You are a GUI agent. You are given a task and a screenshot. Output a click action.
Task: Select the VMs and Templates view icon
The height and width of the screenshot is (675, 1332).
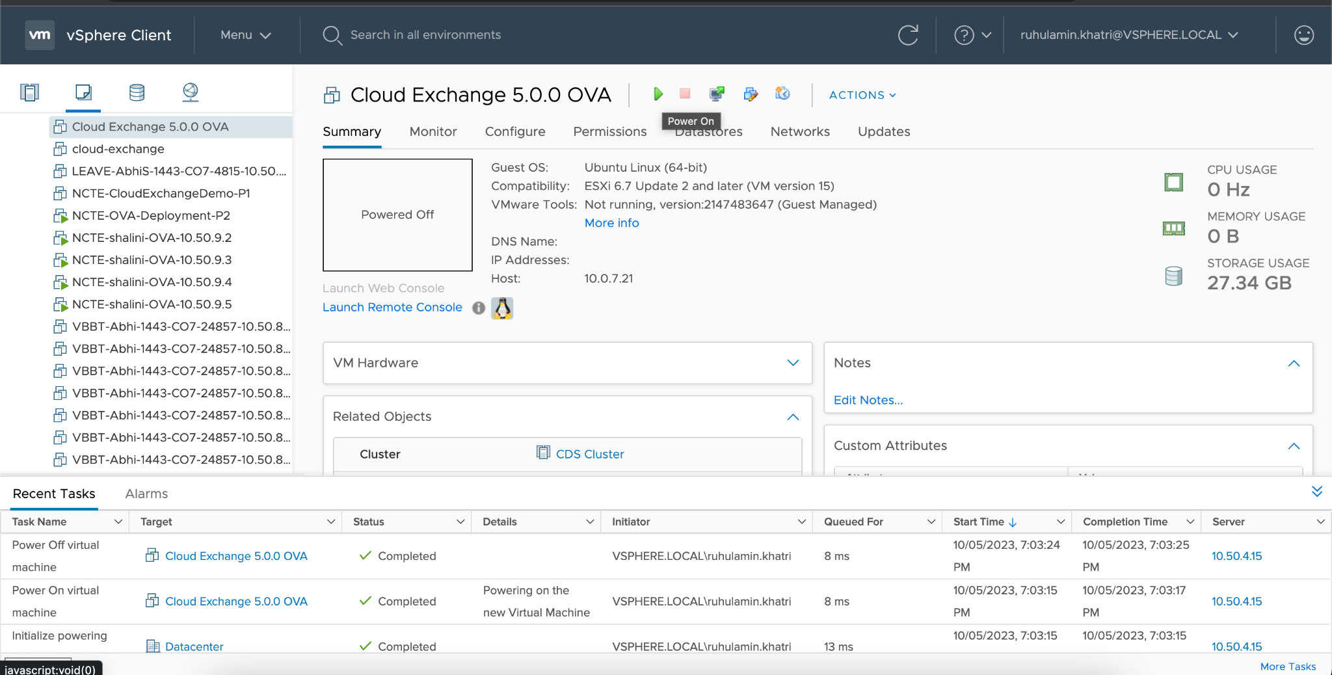tap(83, 92)
